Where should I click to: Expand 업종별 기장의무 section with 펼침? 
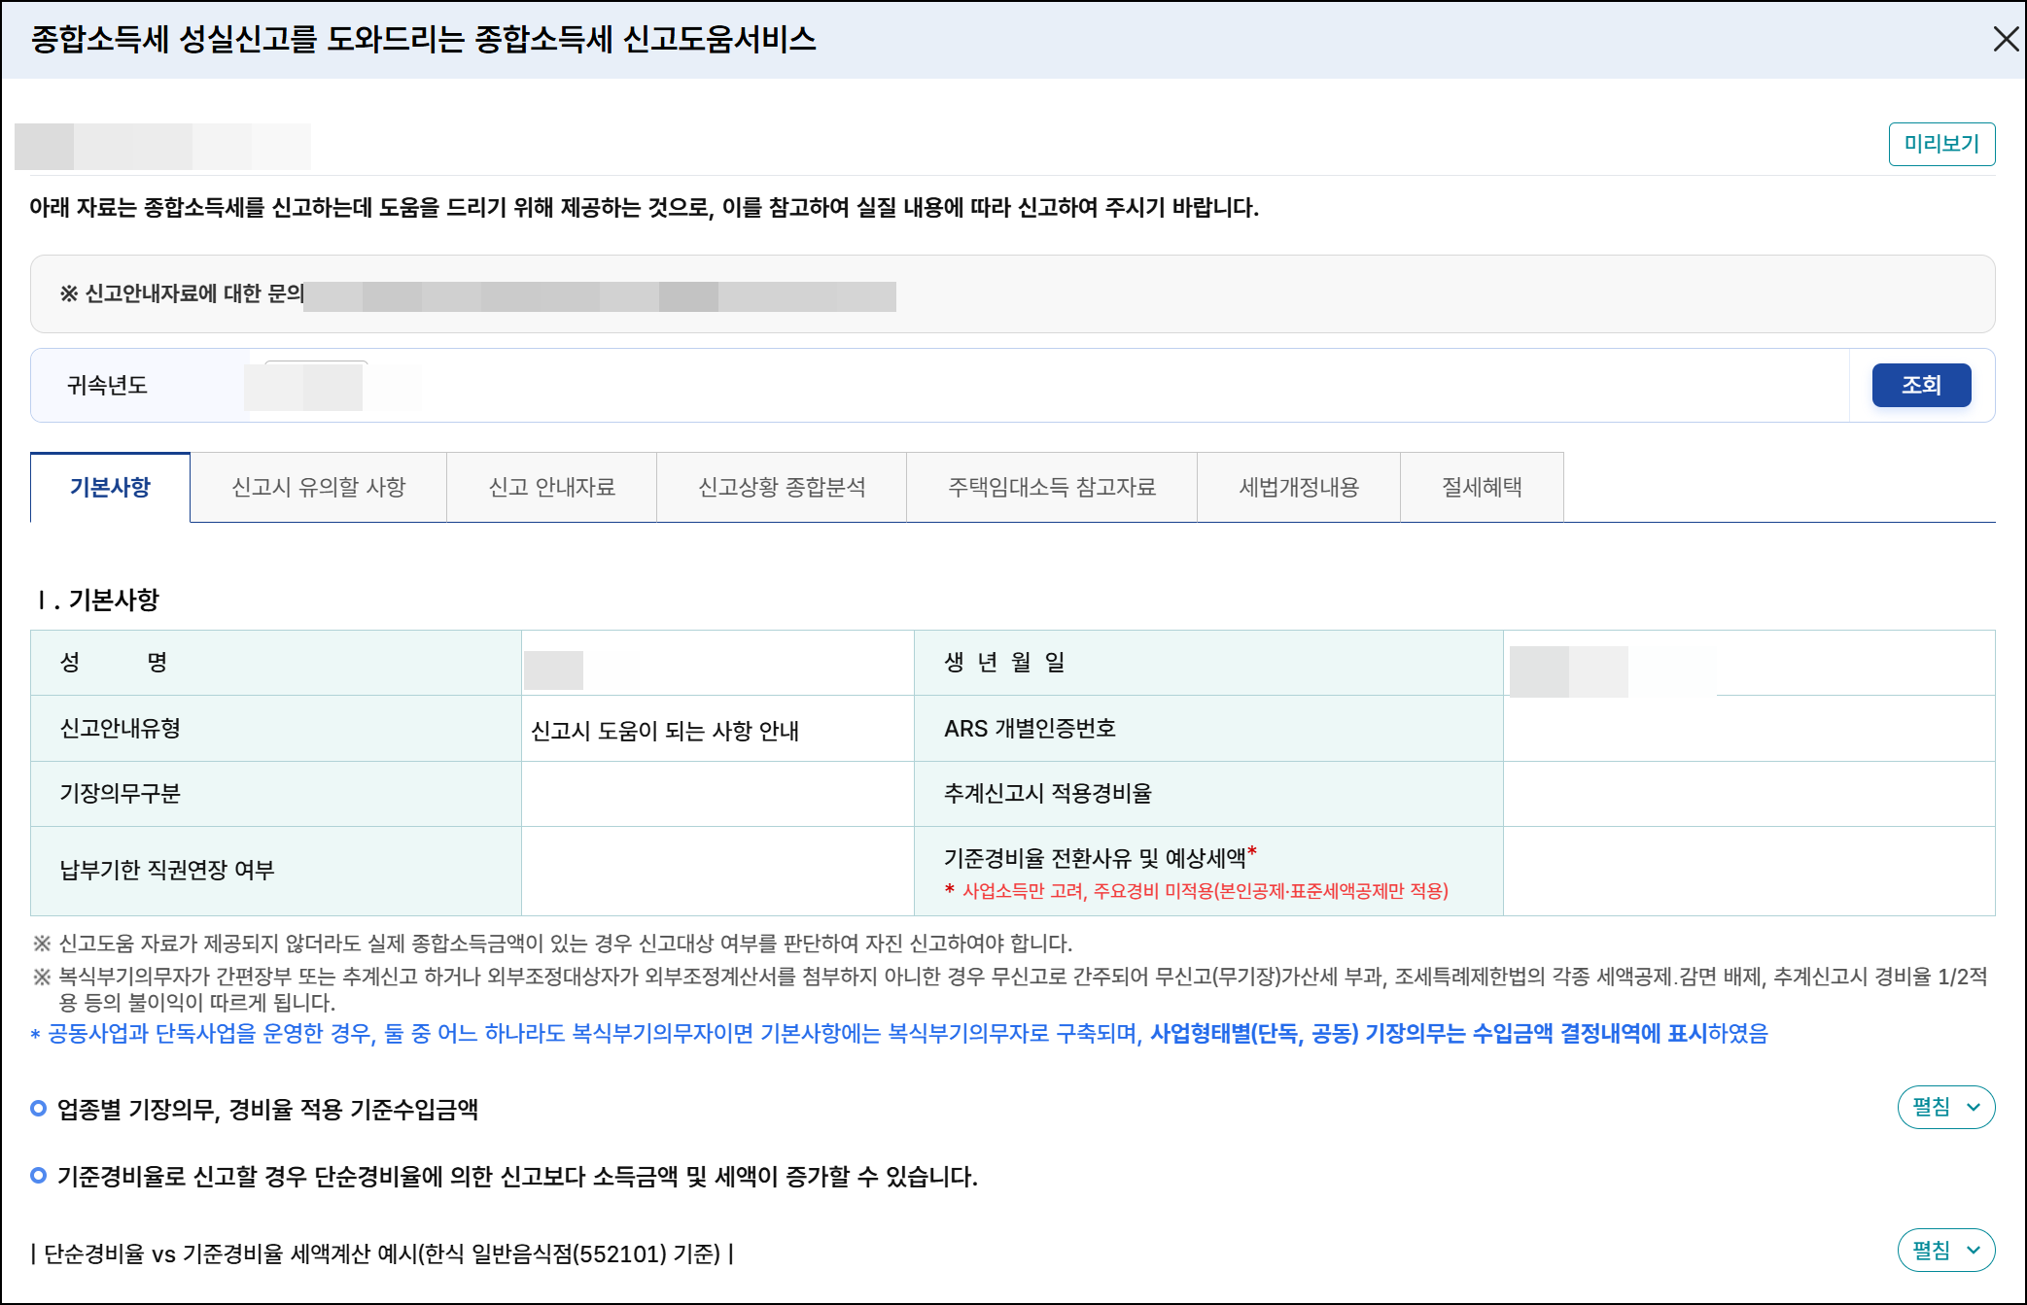coord(1944,1107)
